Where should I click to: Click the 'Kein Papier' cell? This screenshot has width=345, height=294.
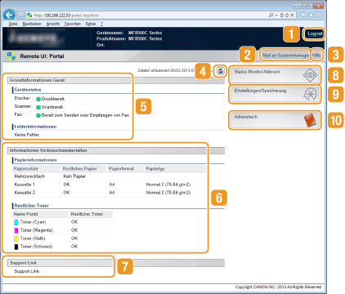tap(74, 176)
